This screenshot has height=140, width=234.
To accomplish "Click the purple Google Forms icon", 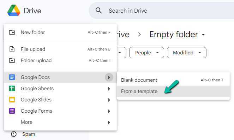I will click(12, 111).
